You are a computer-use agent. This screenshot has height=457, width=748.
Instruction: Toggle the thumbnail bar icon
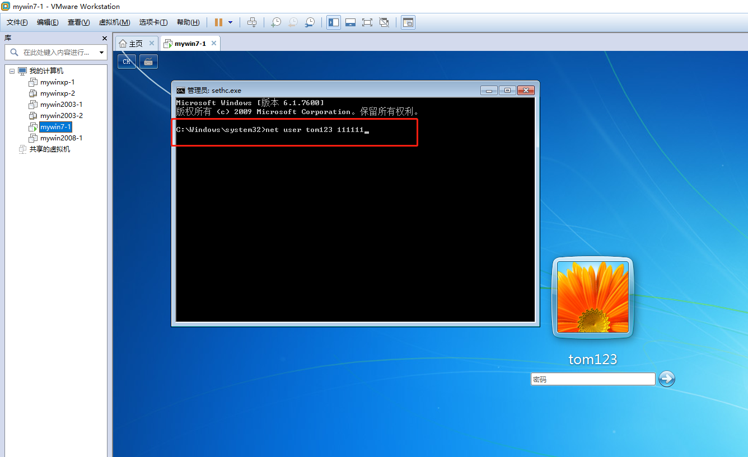pos(350,22)
